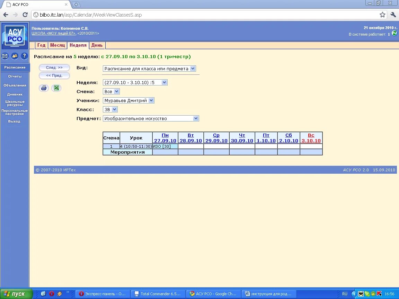Screen dimensions: 399x299
Task: Click the RU language indicator
Action: (345, 294)
